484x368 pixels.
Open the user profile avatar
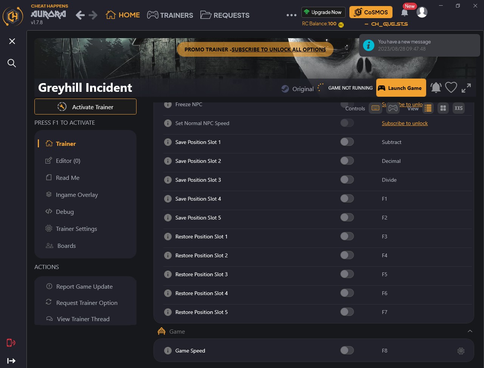click(x=422, y=12)
